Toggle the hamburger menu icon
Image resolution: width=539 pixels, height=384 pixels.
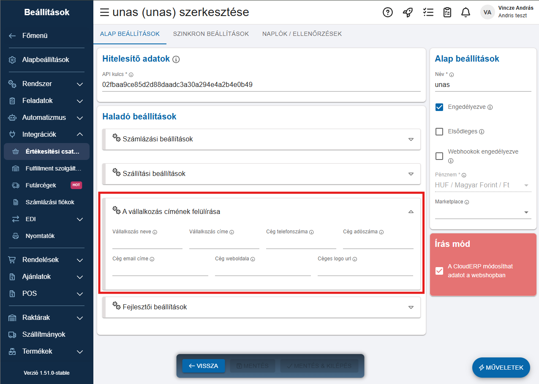click(104, 12)
